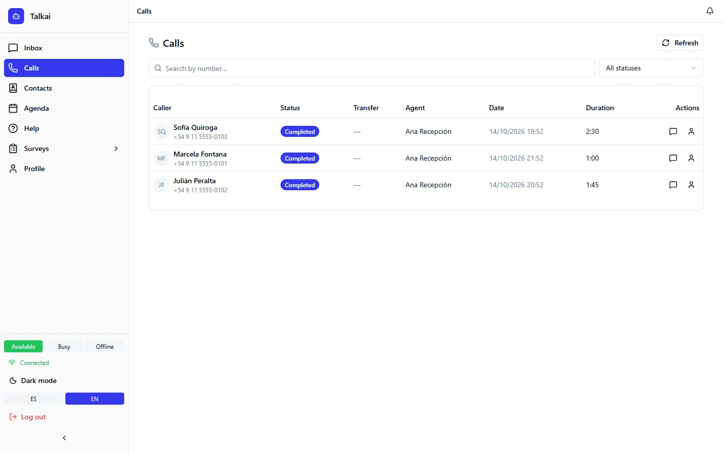Select Marcela Fontana caller name
Image resolution: width=724 pixels, height=453 pixels.
click(200, 154)
